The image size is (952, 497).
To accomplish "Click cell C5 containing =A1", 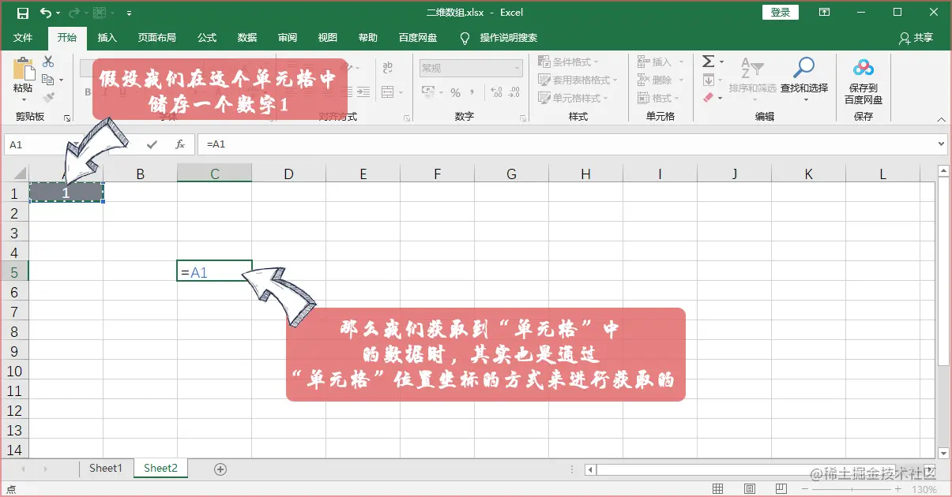I will pyautogui.click(x=214, y=272).
